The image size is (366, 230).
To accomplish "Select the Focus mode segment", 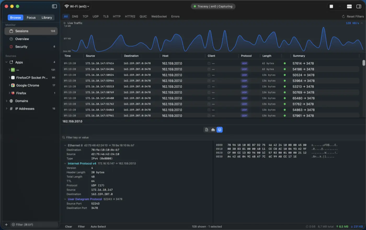I will [x=31, y=18].
